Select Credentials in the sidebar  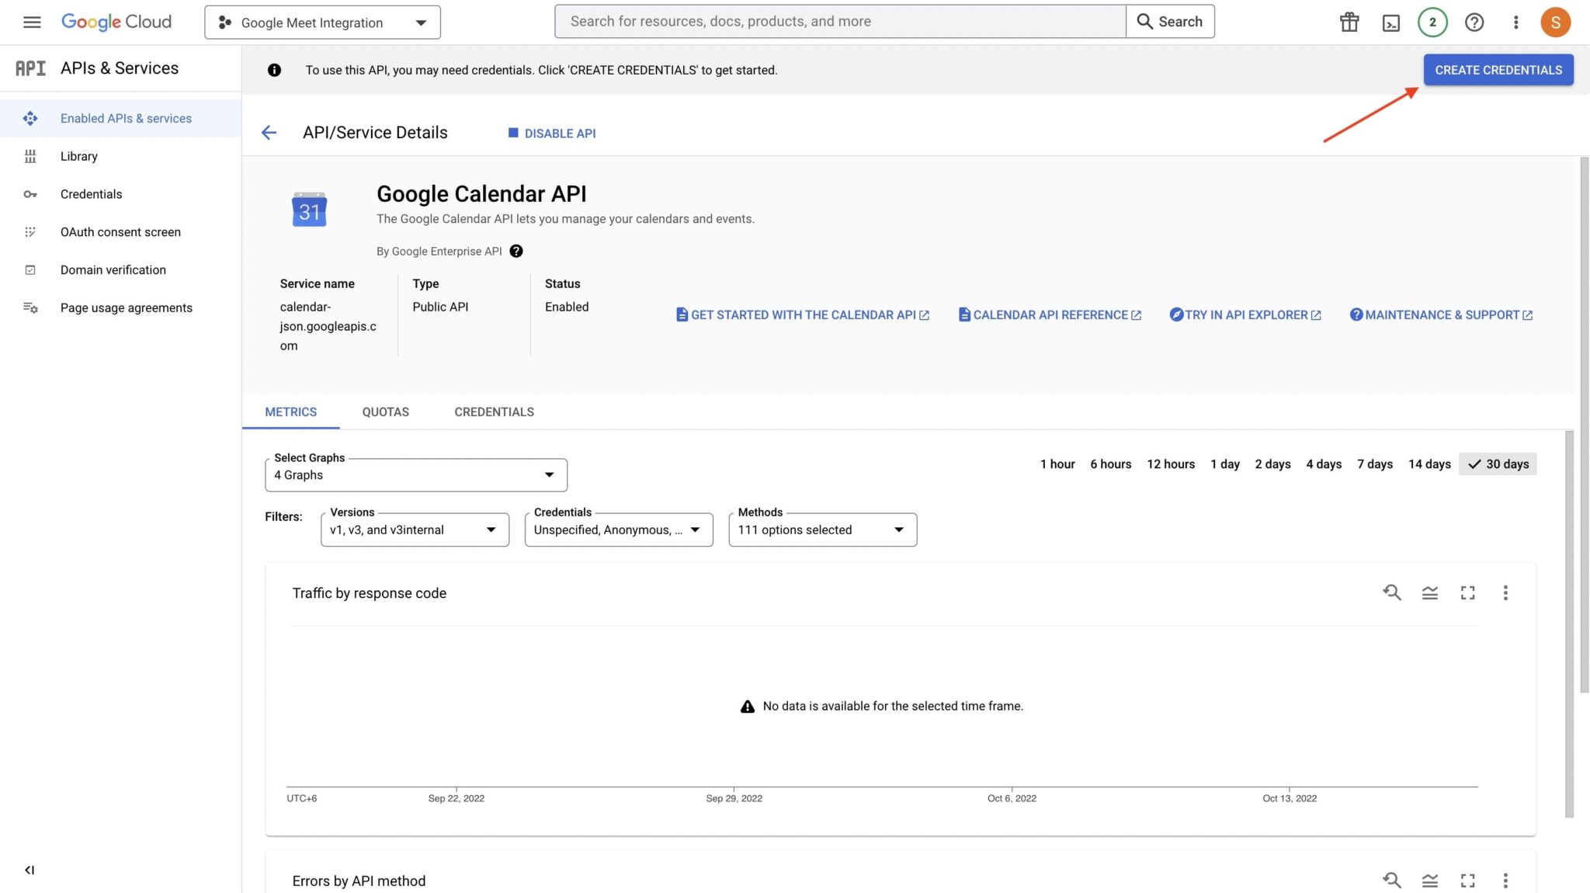(x=91, y=193)
